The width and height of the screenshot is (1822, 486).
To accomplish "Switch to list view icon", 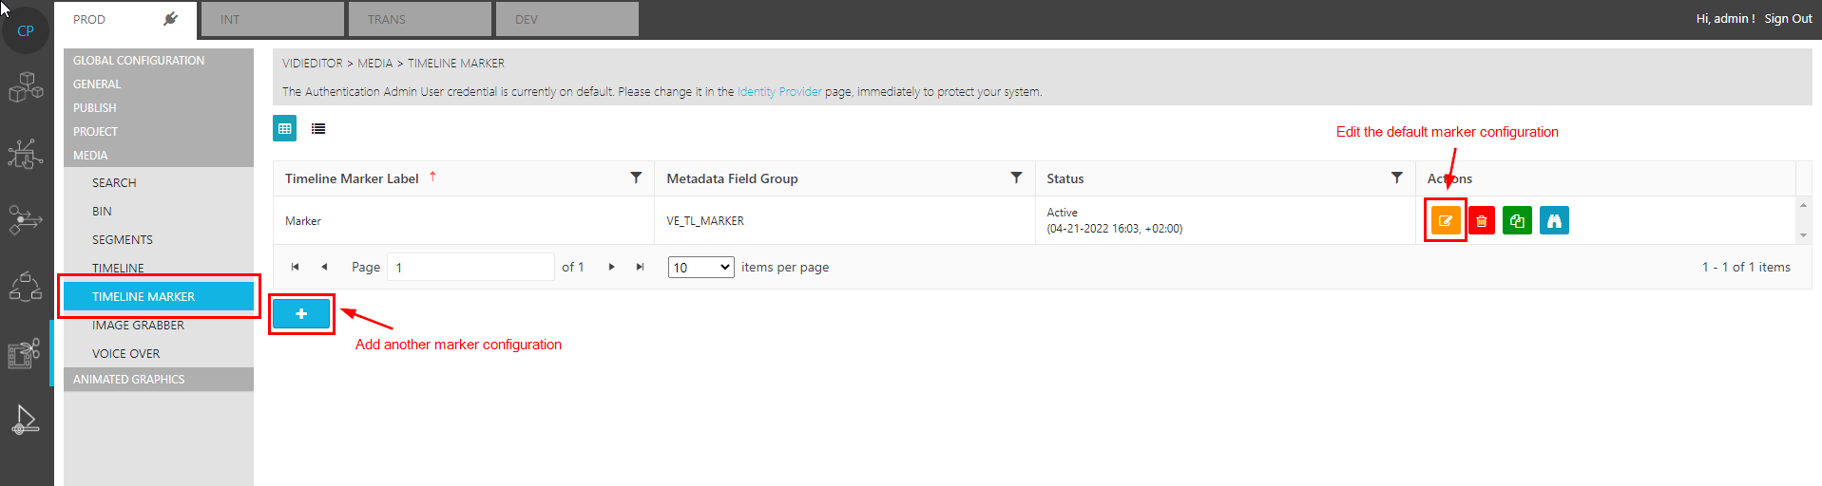I will pos(318,128).
